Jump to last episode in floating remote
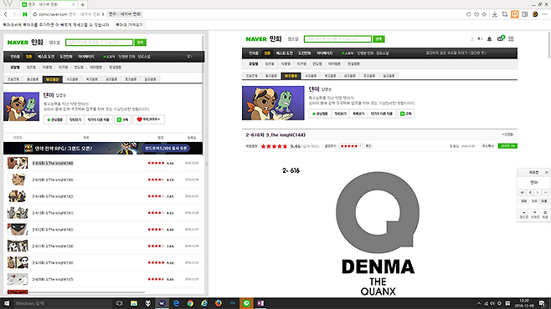Viewport: 551px width, 309px height. pyautogui.click(x=544, y=192)
